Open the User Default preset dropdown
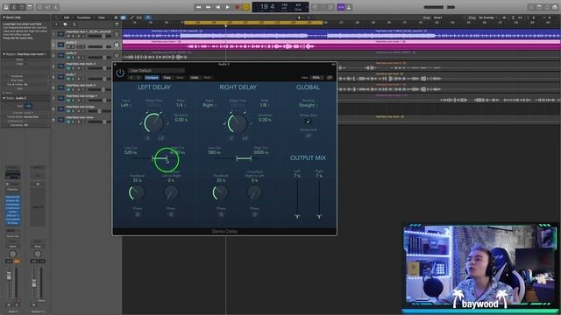 156,71
